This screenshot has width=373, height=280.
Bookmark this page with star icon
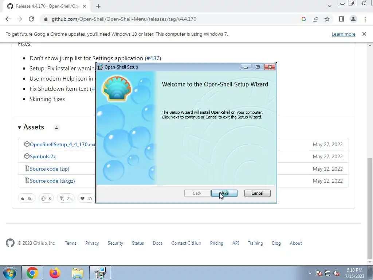(327, 19)
